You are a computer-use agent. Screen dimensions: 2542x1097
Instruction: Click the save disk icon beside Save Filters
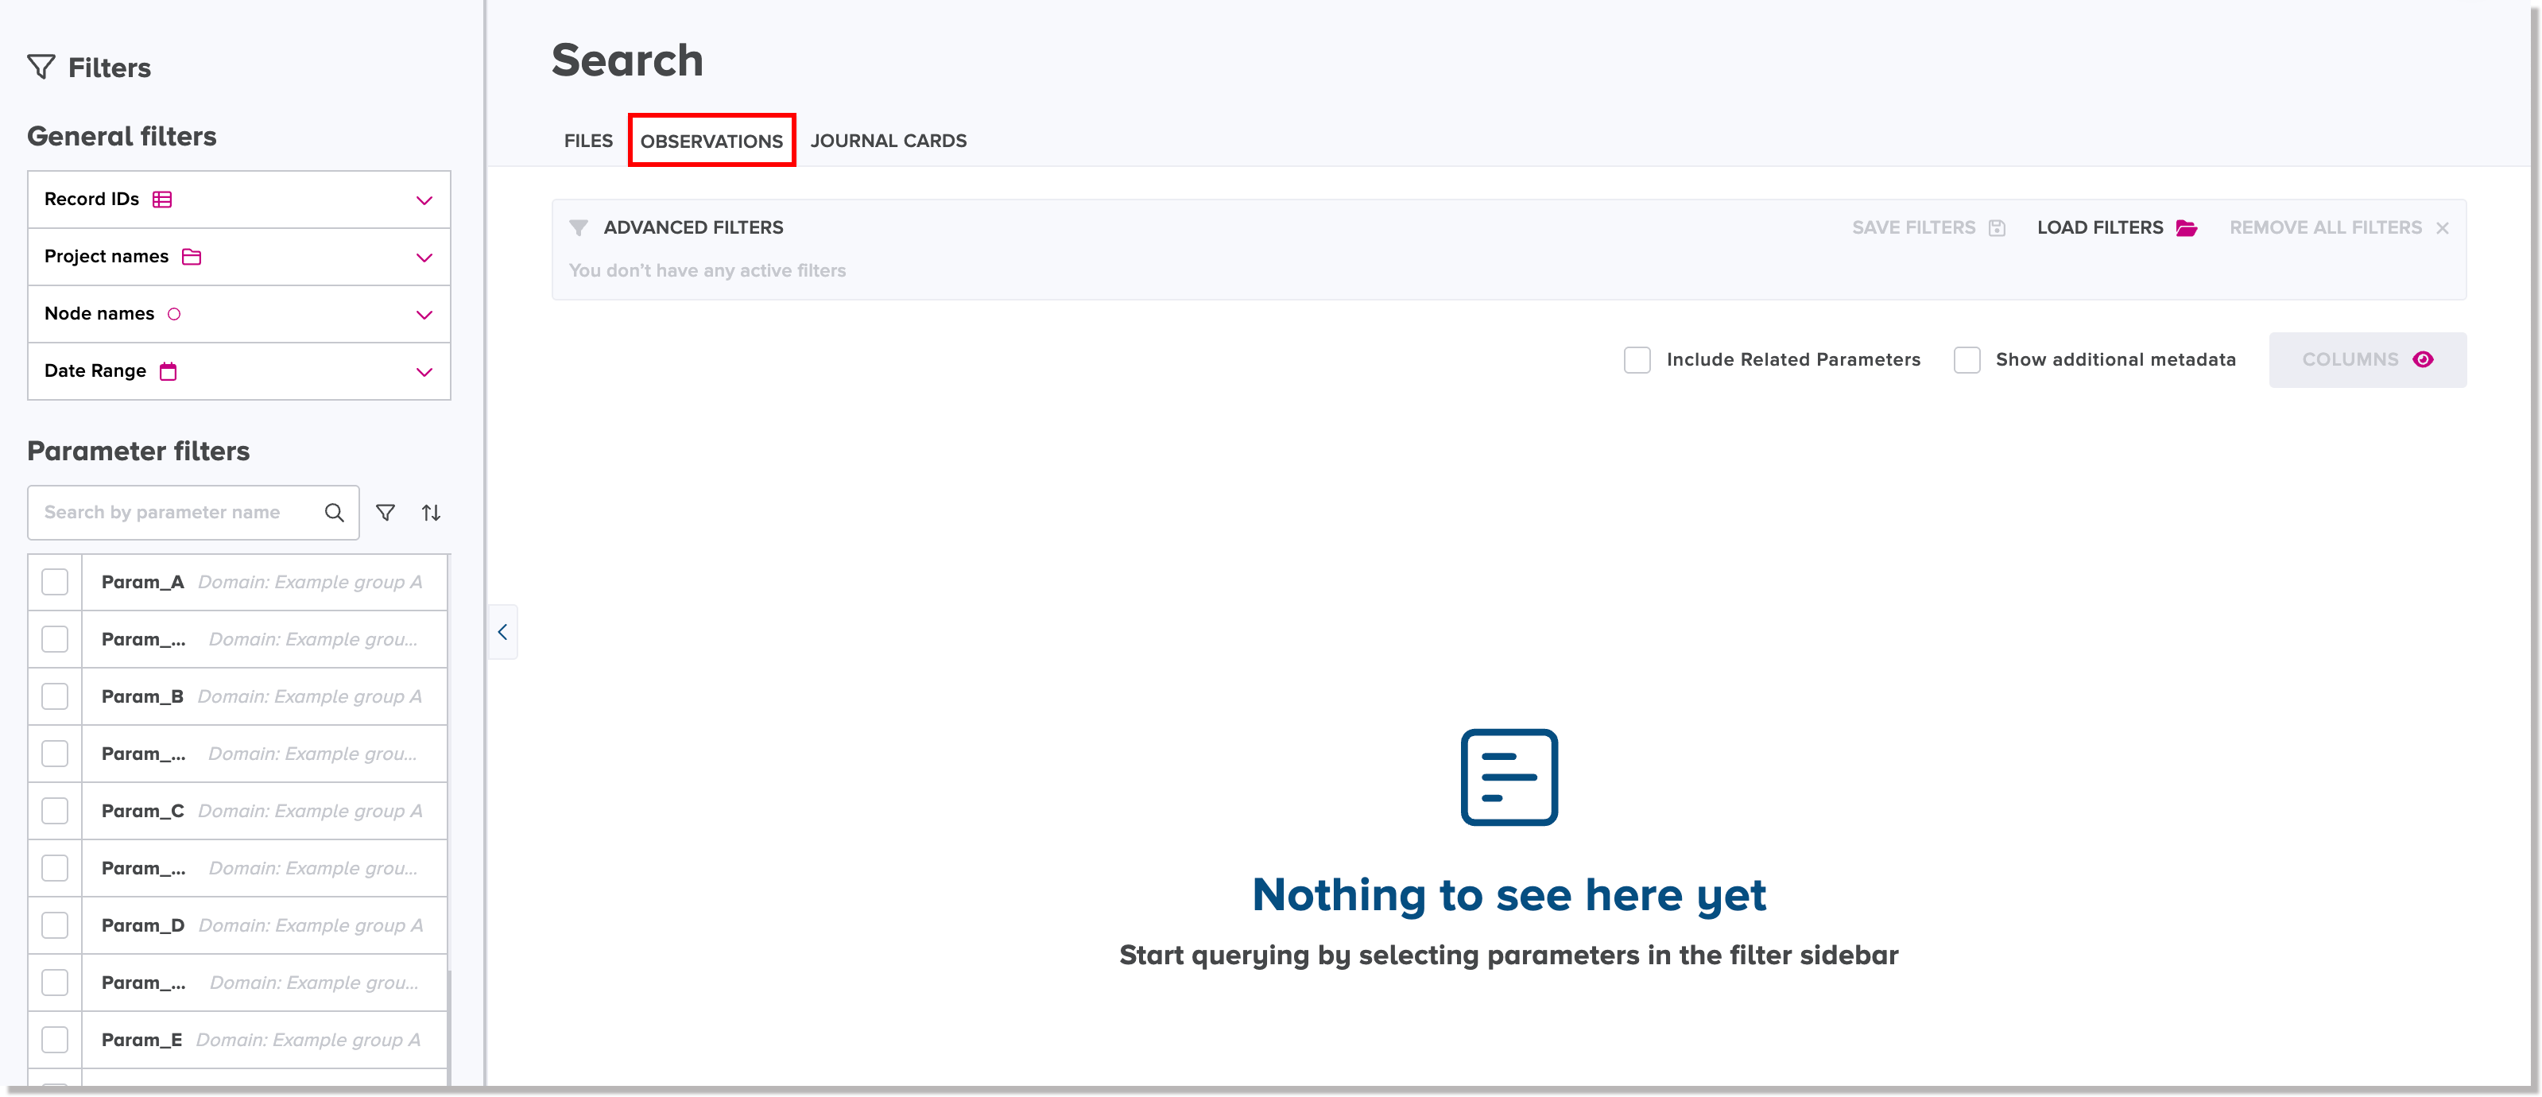tap(1998, 228)
